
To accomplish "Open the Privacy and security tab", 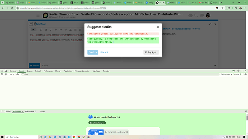I will [x=82, y=71].
